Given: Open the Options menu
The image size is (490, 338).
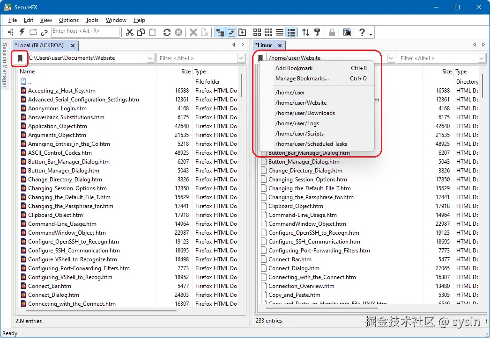Looking at the screenshot, I should (x=68, y=20).
